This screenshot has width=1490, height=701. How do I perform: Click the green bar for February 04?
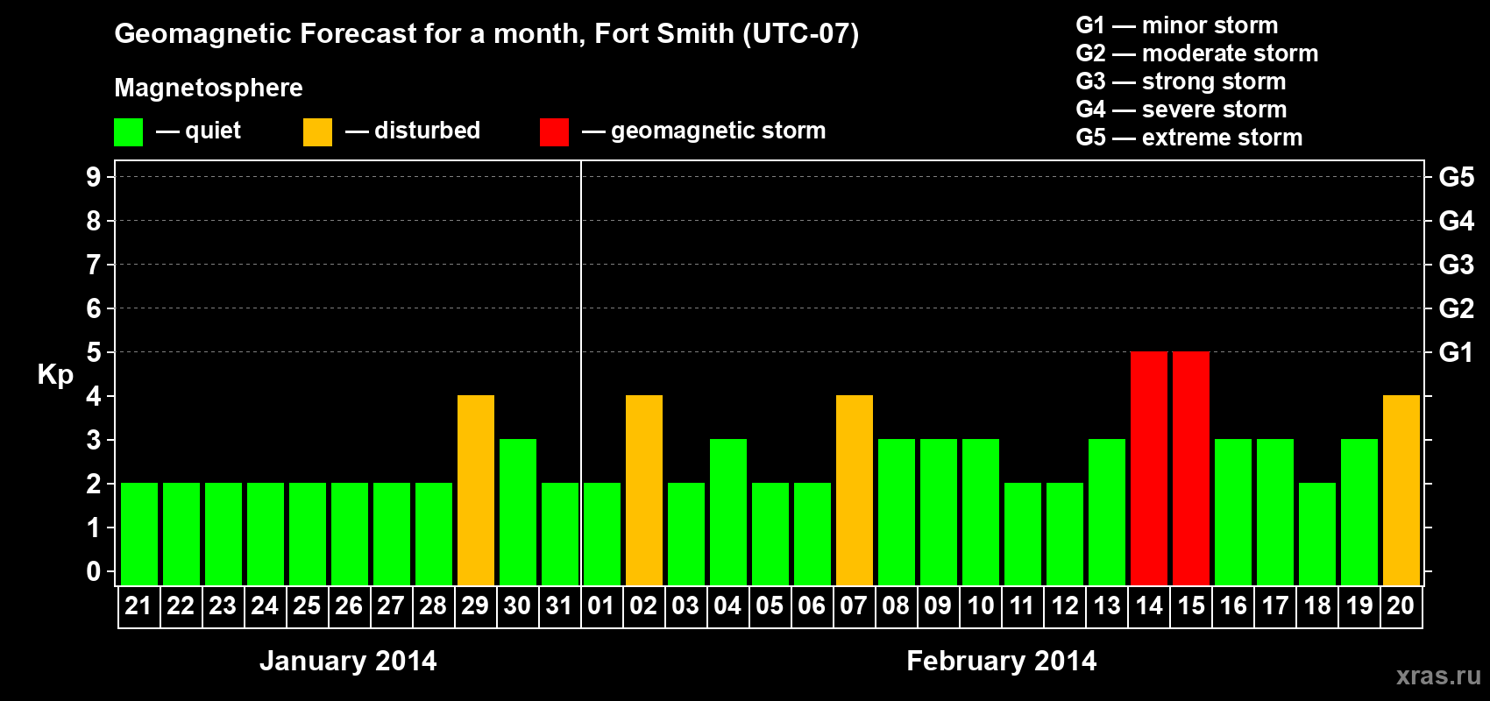pyautogui.click(x=728, y=512)
